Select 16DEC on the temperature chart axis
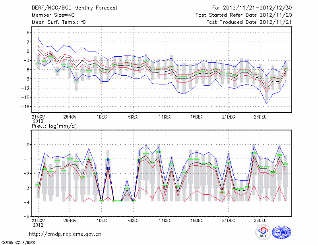 pos(197,117)
